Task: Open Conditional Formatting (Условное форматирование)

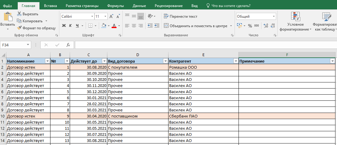Action: click(295, 21)
